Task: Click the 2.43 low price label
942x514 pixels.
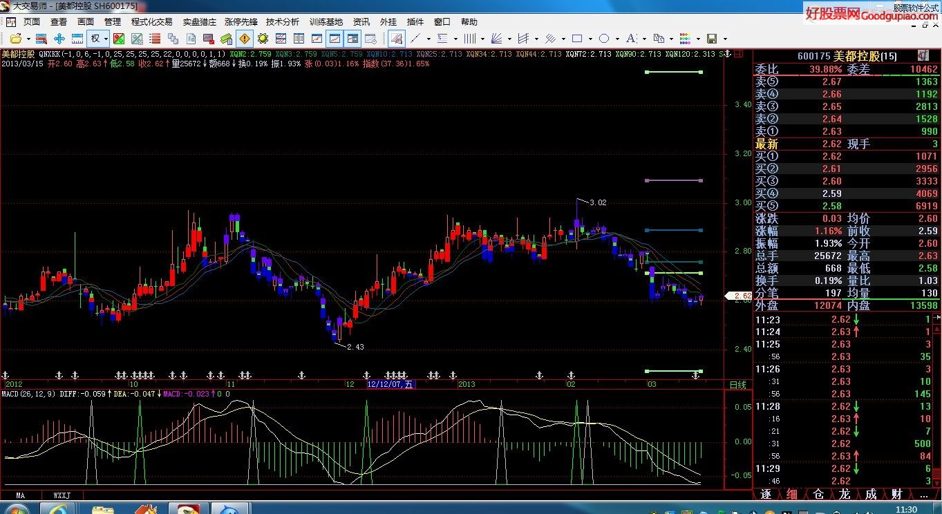Action: point(355,347)
